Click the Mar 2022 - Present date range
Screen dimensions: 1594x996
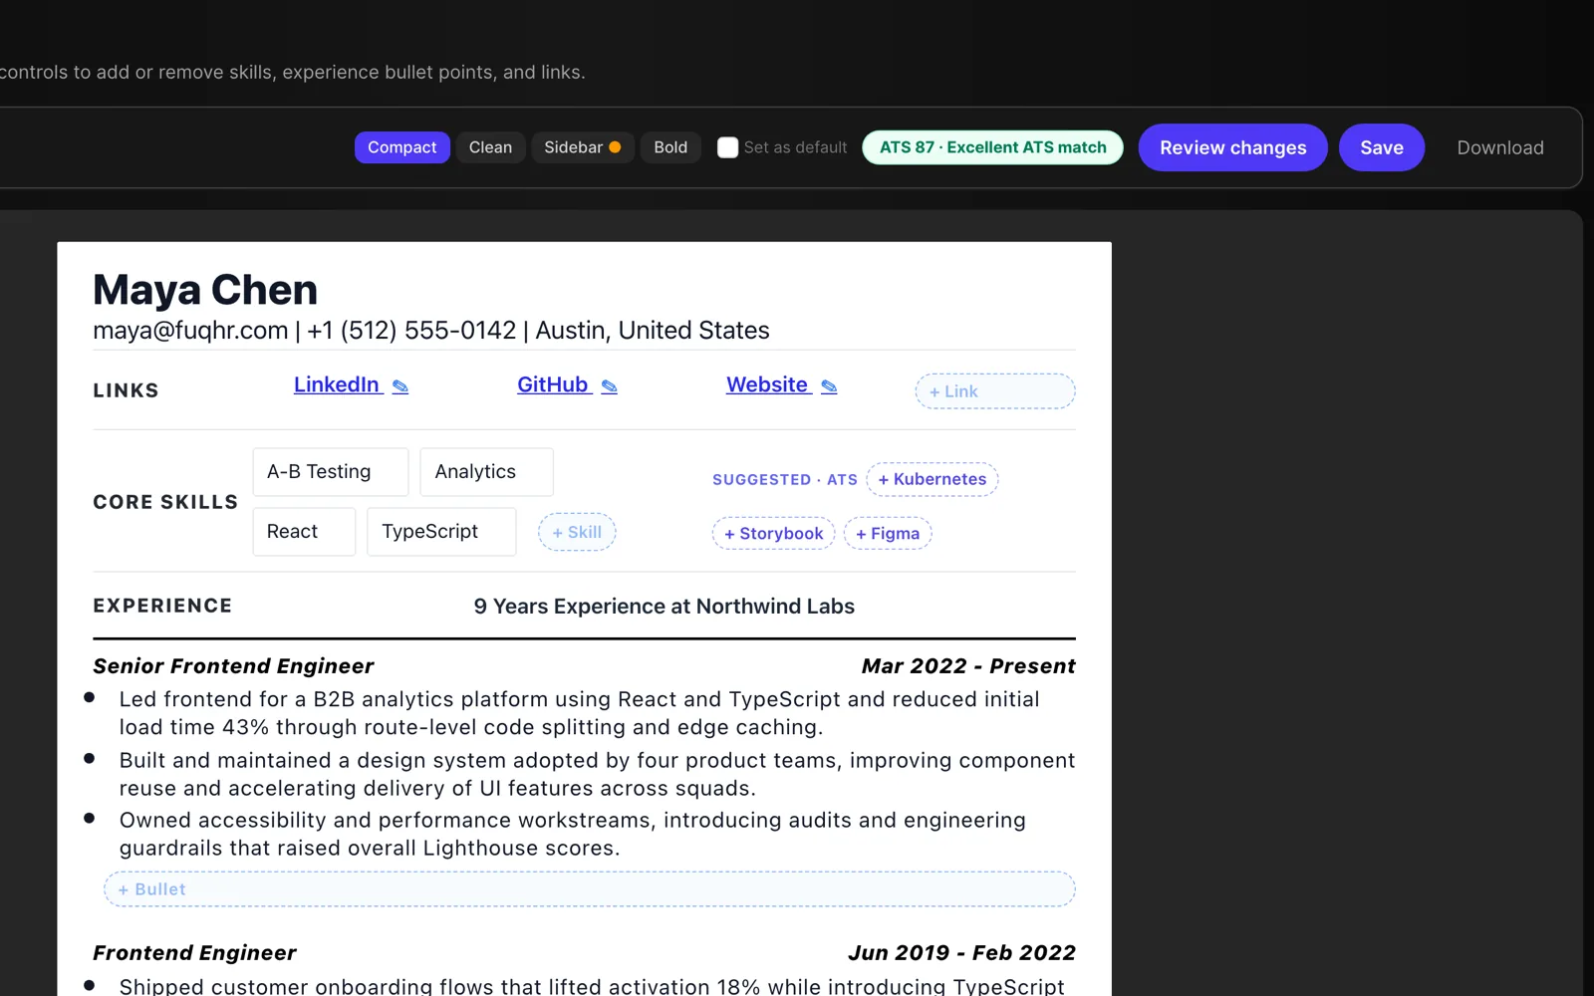pyautogui.click(x=968, y=666)
